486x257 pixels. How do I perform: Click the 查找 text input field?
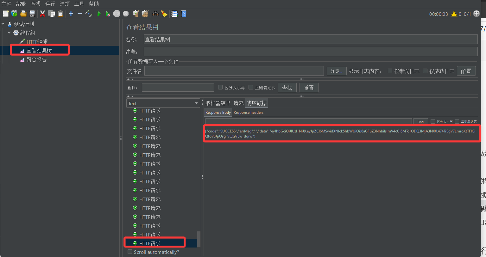point(178,87)
